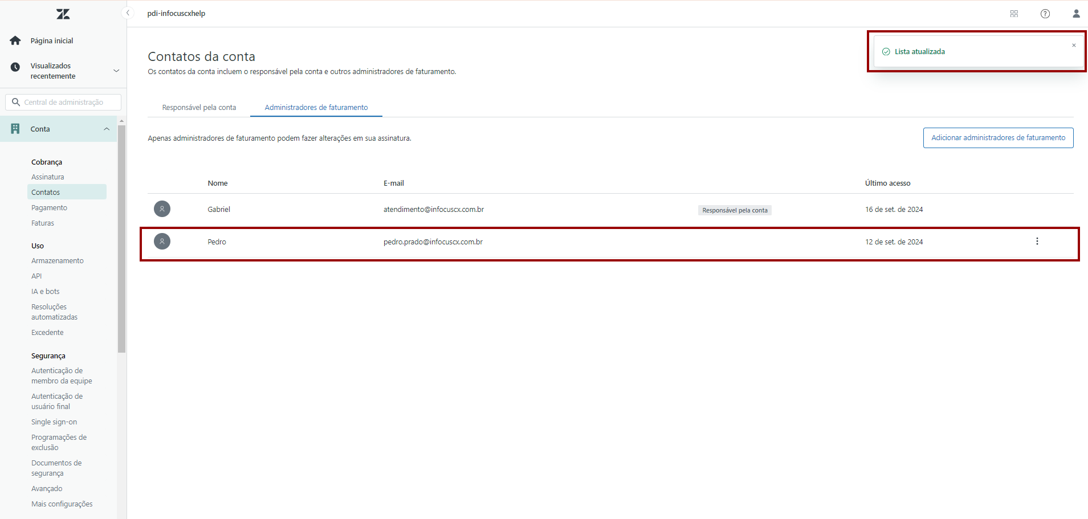
Task: Click the sidebar vertical scrollbar
Action: click(x=121, y=239)
